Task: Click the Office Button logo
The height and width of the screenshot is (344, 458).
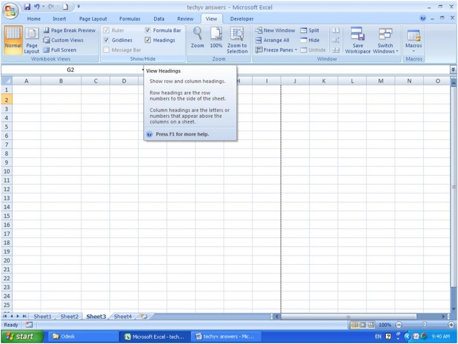Action: pyautogui.click(x=10, y=11)
